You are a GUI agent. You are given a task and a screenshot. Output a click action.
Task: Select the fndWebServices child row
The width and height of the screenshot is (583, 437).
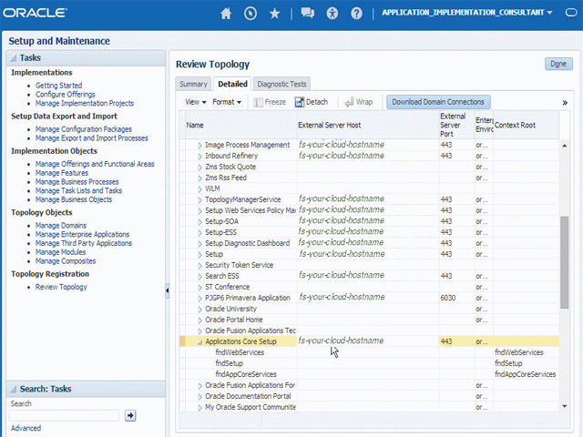369,352
